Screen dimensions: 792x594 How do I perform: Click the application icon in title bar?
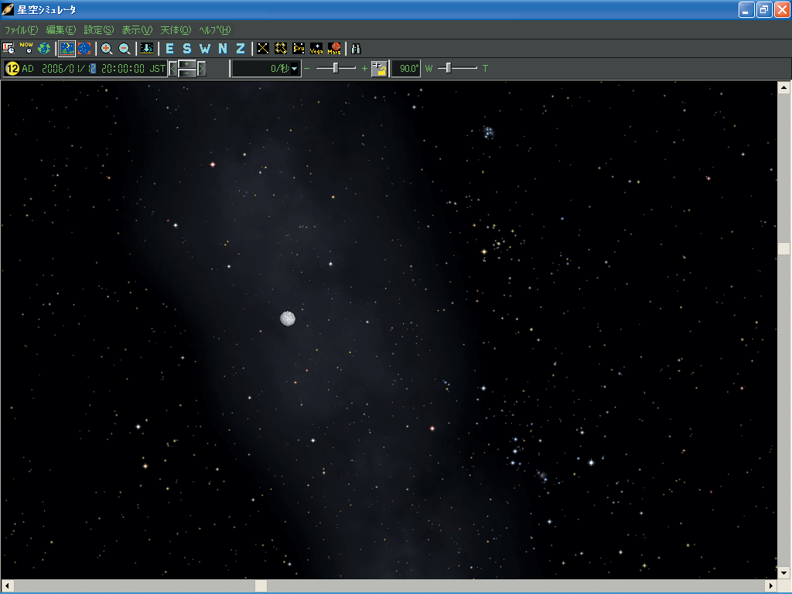8,9
